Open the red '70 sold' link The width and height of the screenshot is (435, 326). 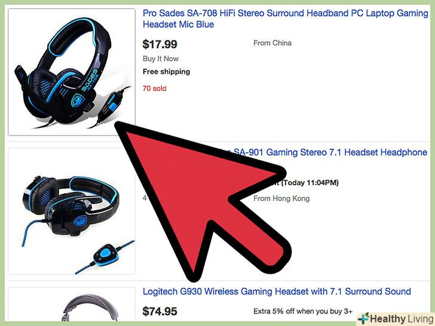coord(155,88)
